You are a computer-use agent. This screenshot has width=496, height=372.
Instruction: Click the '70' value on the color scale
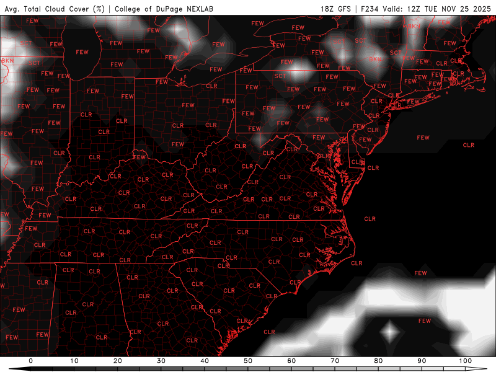click(x=335, y=361)
